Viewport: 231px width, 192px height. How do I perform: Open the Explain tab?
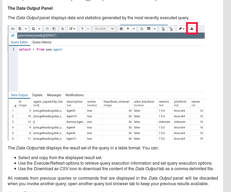[x=37, y=95]
